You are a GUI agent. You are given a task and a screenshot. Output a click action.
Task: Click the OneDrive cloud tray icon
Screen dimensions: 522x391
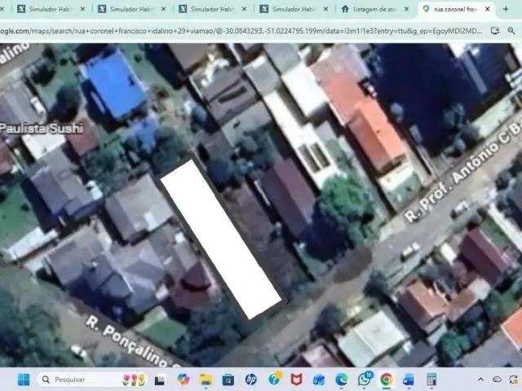(x=497, y=380)
